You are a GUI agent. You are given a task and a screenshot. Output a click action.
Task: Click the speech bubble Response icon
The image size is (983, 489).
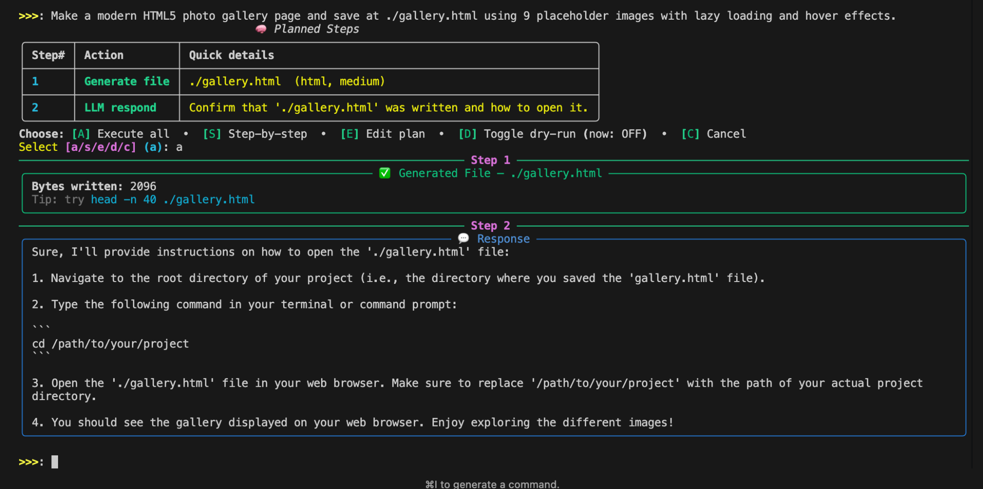463,238
